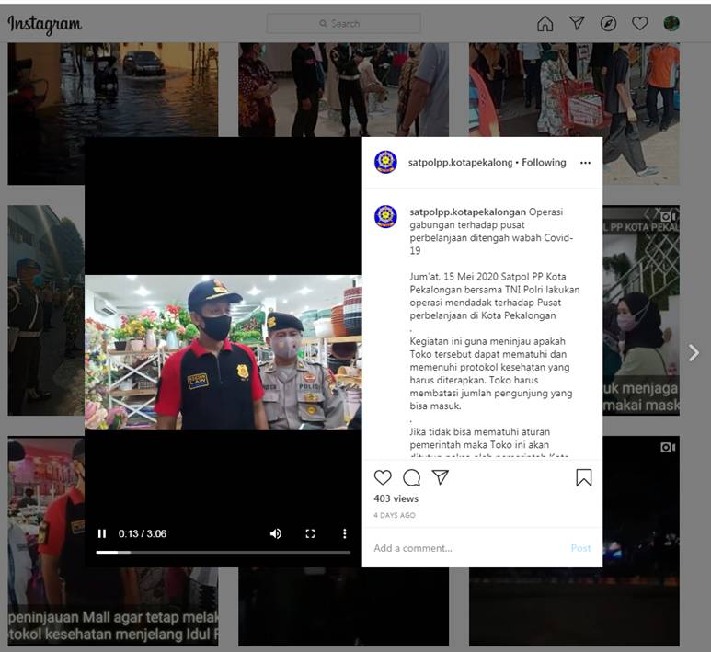The image size is (711, 652).
Task: Enter fullscreen video mode icon
Action: [310, 533]
